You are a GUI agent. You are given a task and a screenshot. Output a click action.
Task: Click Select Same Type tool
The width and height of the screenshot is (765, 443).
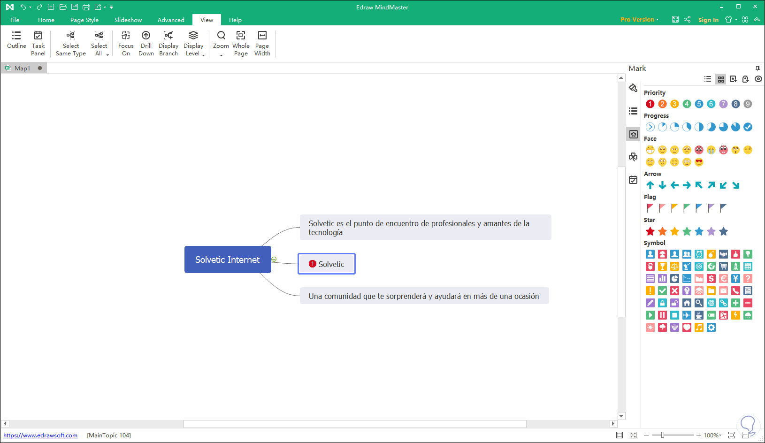(71, 44)
